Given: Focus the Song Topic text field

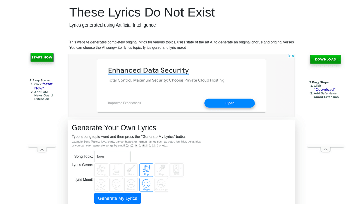Looking at the screenshot, I should (112, 156).
